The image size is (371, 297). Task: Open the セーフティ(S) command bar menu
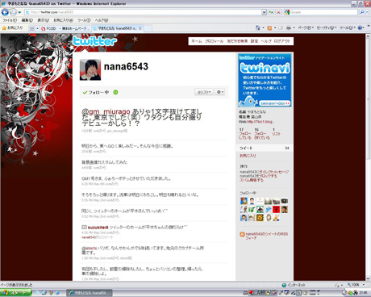click(327, 27)
